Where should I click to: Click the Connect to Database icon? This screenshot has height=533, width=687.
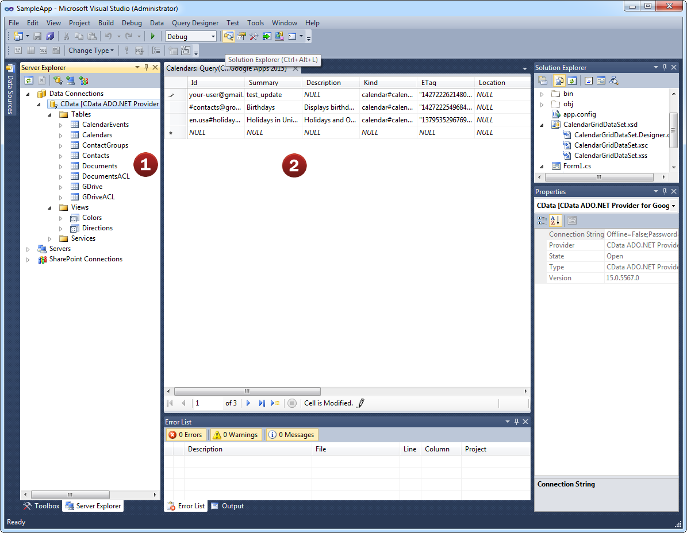point(57,80)
